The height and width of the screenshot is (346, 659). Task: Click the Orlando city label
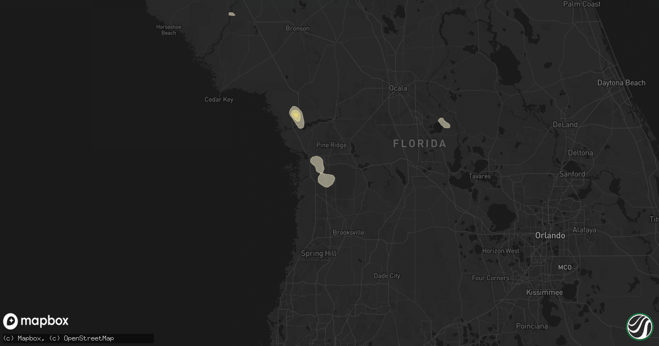click(x=550, y=236)
